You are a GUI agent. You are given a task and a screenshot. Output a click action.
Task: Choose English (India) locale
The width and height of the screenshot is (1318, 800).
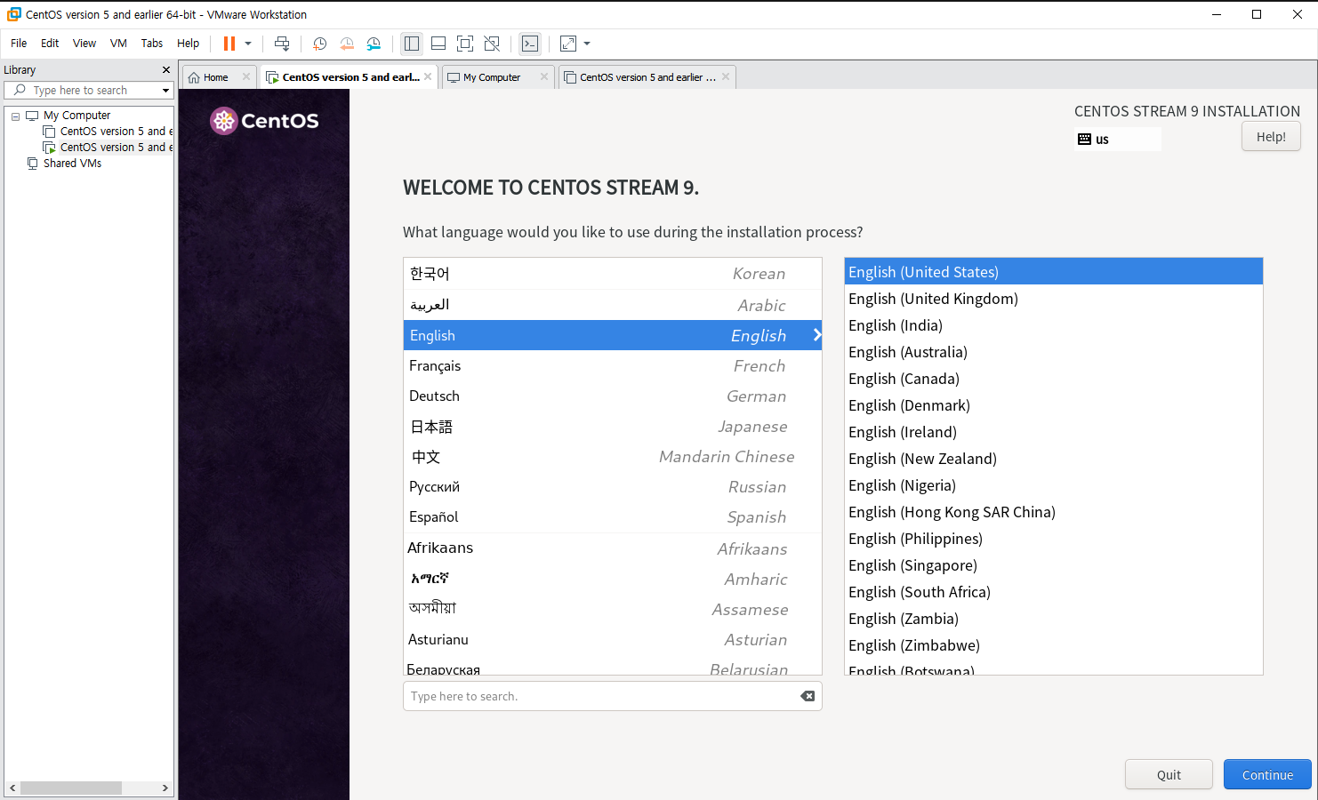click(1054, 325)
